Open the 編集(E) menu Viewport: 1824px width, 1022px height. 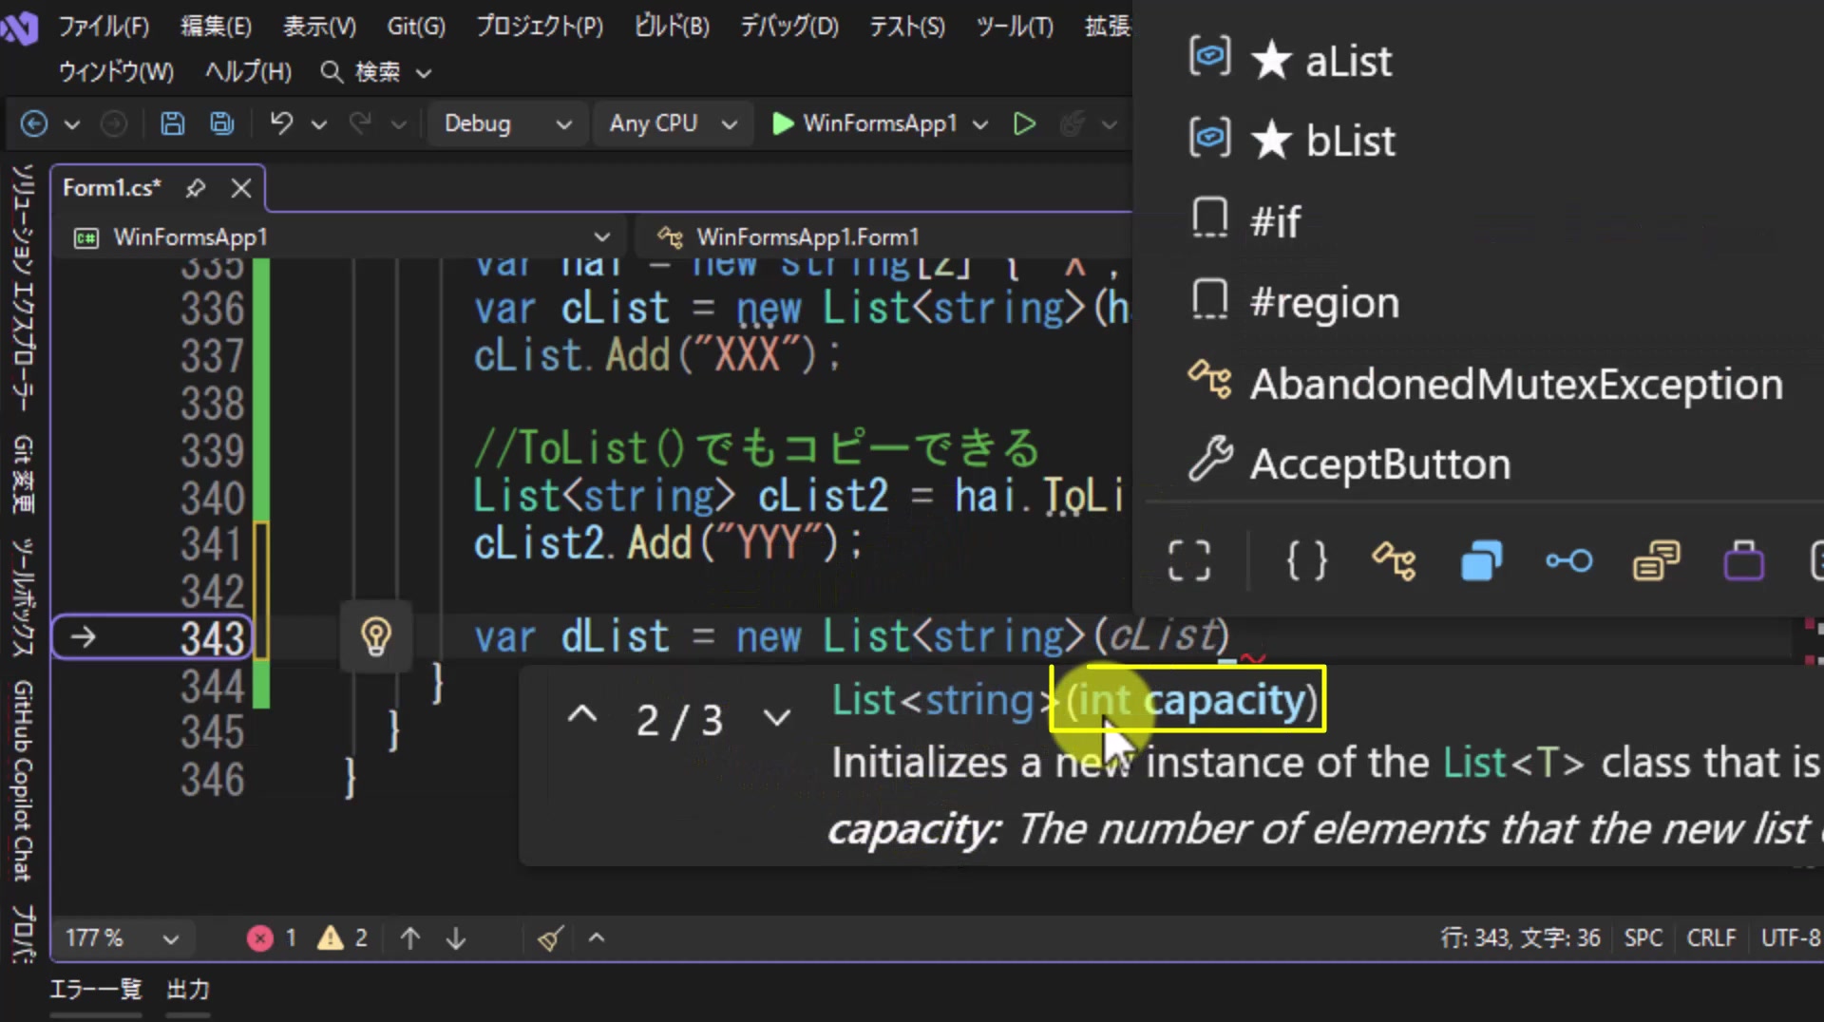(x=216, y=26)
